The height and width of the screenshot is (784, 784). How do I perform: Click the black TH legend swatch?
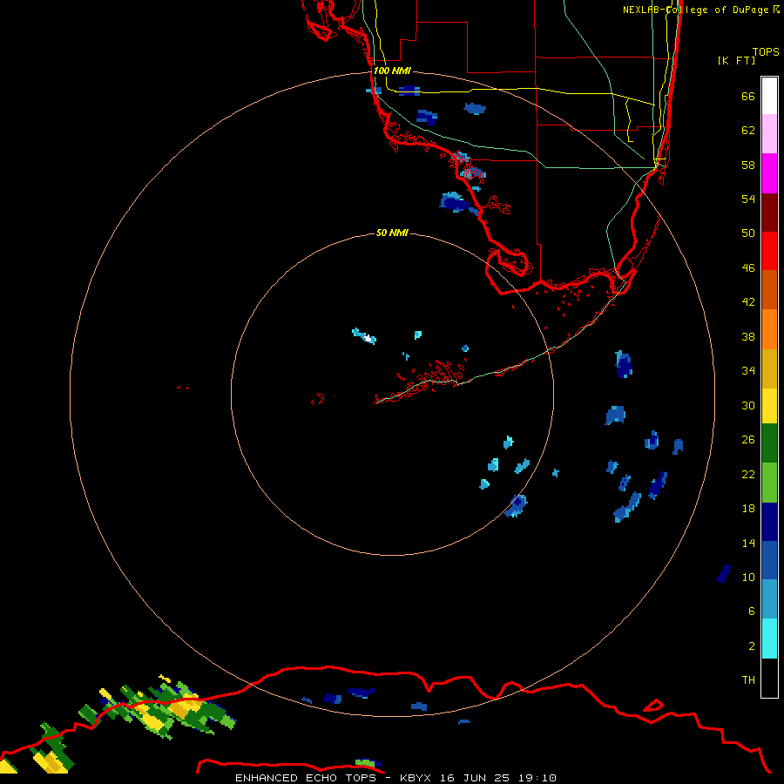point(769,678)
